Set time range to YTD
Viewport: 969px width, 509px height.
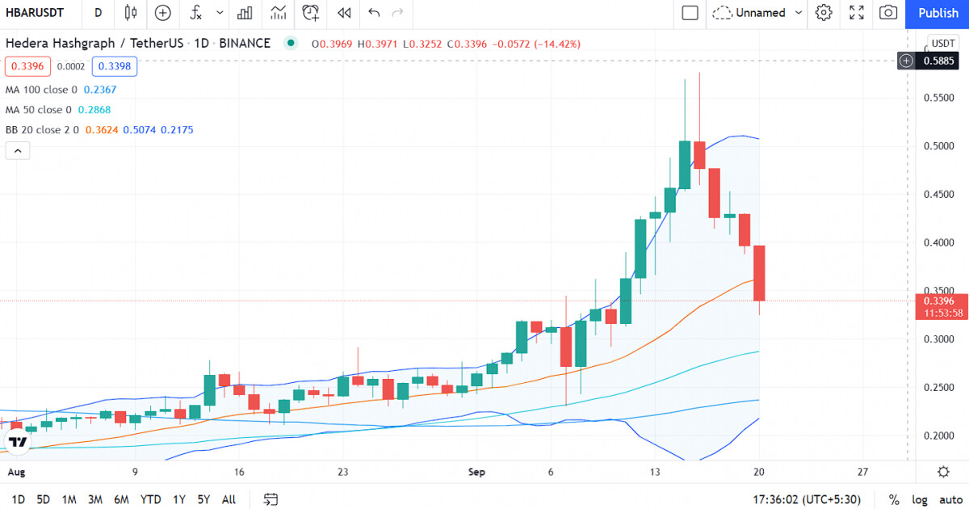[150, 499]
